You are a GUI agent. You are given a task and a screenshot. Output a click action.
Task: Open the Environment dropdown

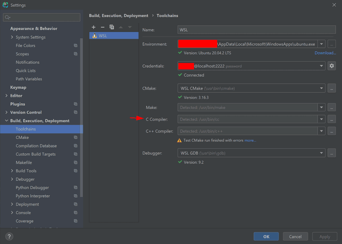click(x=321, y=44)
